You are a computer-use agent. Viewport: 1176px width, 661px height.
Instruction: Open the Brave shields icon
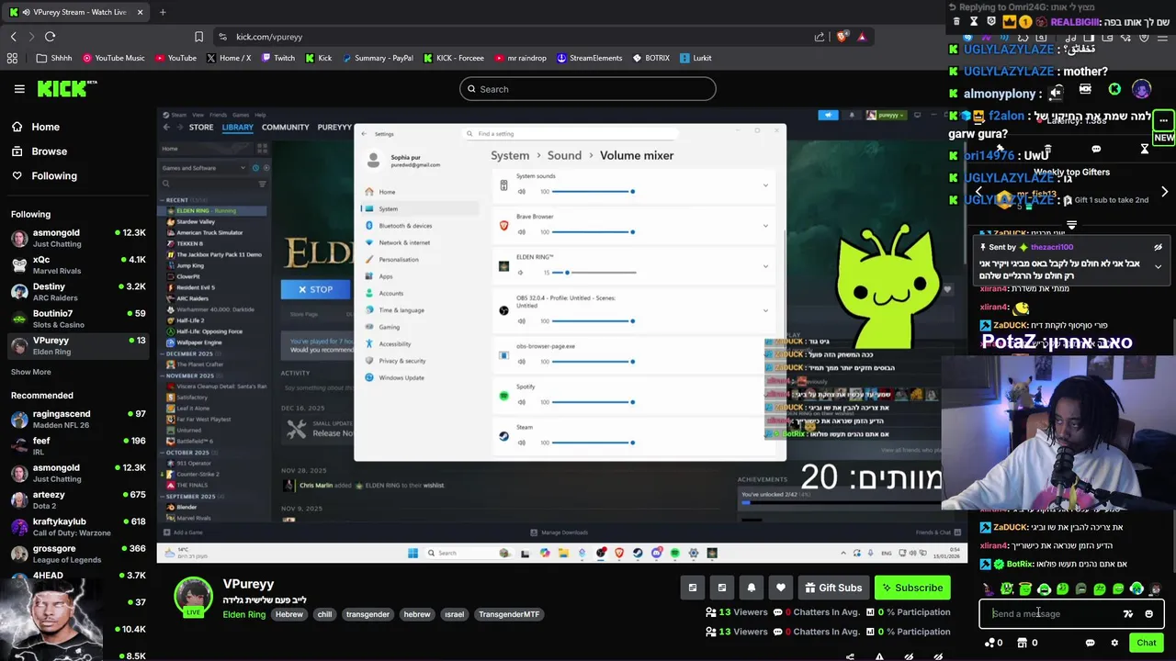(x=842, y=37)
